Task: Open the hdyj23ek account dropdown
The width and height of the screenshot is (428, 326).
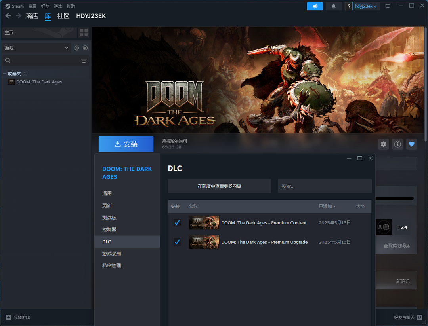Action: 366,6
